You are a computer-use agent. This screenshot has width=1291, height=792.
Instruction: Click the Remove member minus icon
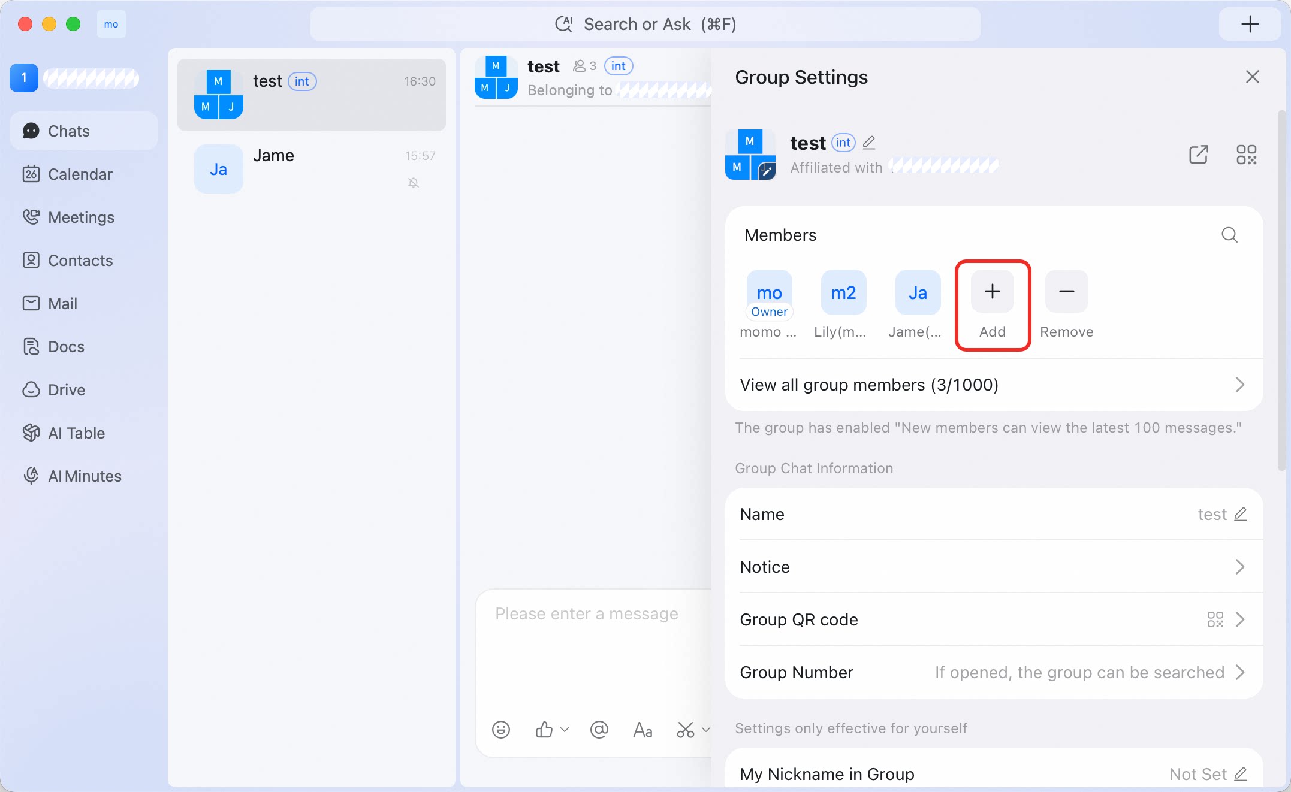[1066, 292]
